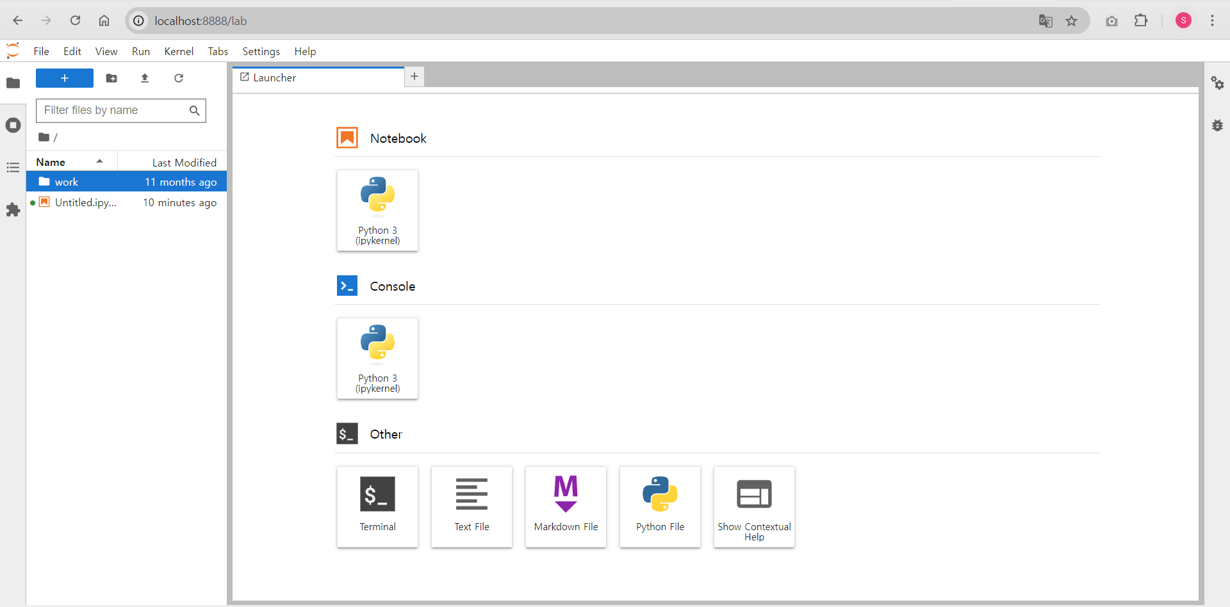Image resolution: width=1230 pixels, height=607 pixels.
Task: Click the Upload Files arrow icon
Action: coord(145,78)
